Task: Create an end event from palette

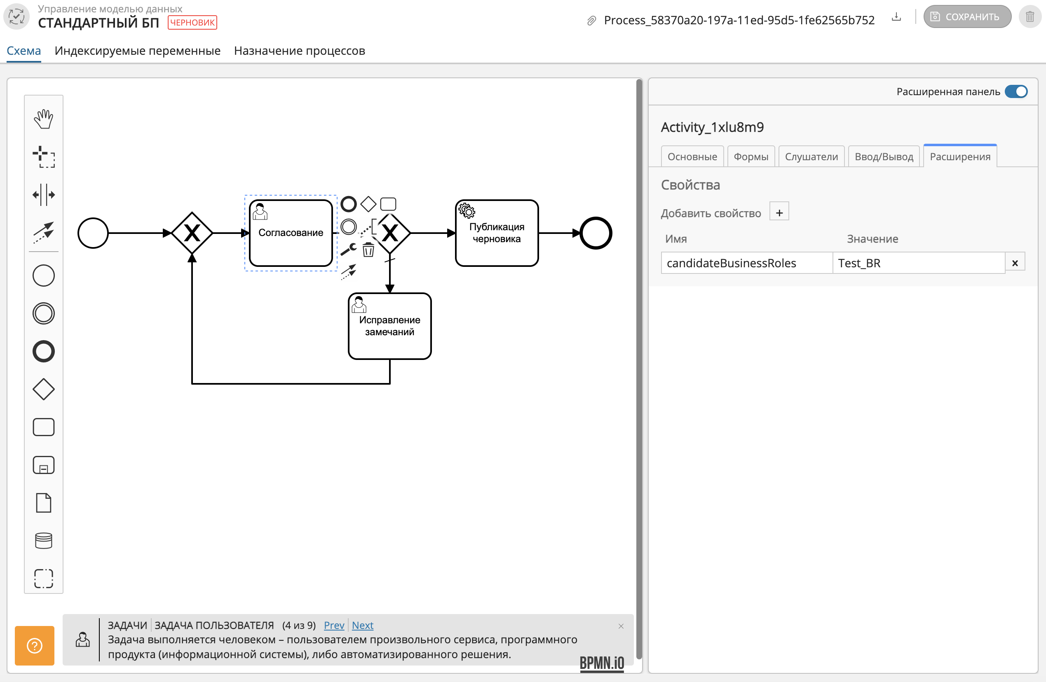Action: pyautogui.click(x=44, y=351)
